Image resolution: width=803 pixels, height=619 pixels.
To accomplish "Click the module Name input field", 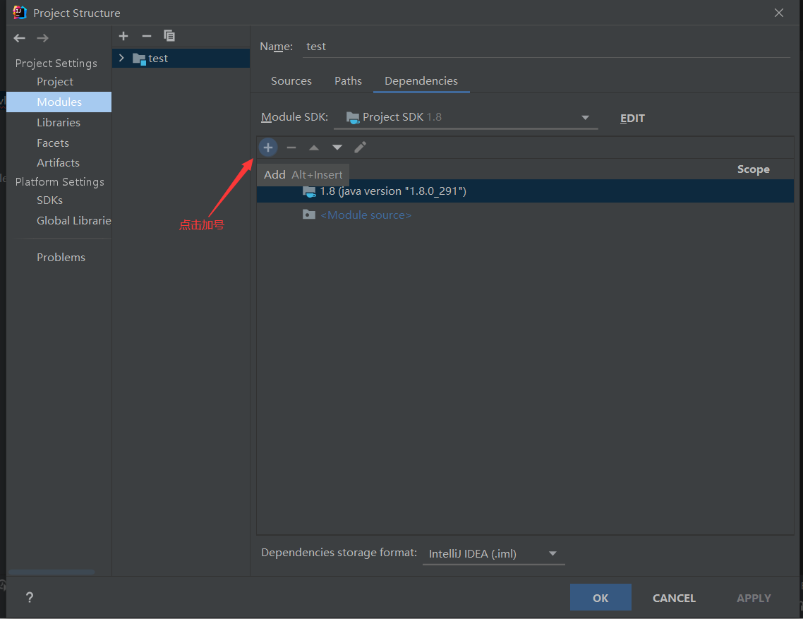I will pyautogui.click(x=546, y=47).
